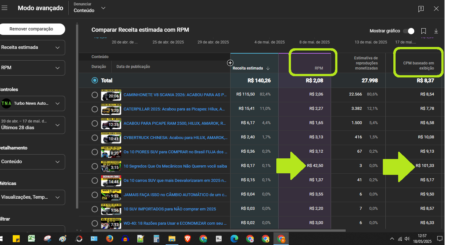Select radio for ACABOU PARA PICAPE RAM video
This screenshot has height=245, width=456.
point(94,123)
